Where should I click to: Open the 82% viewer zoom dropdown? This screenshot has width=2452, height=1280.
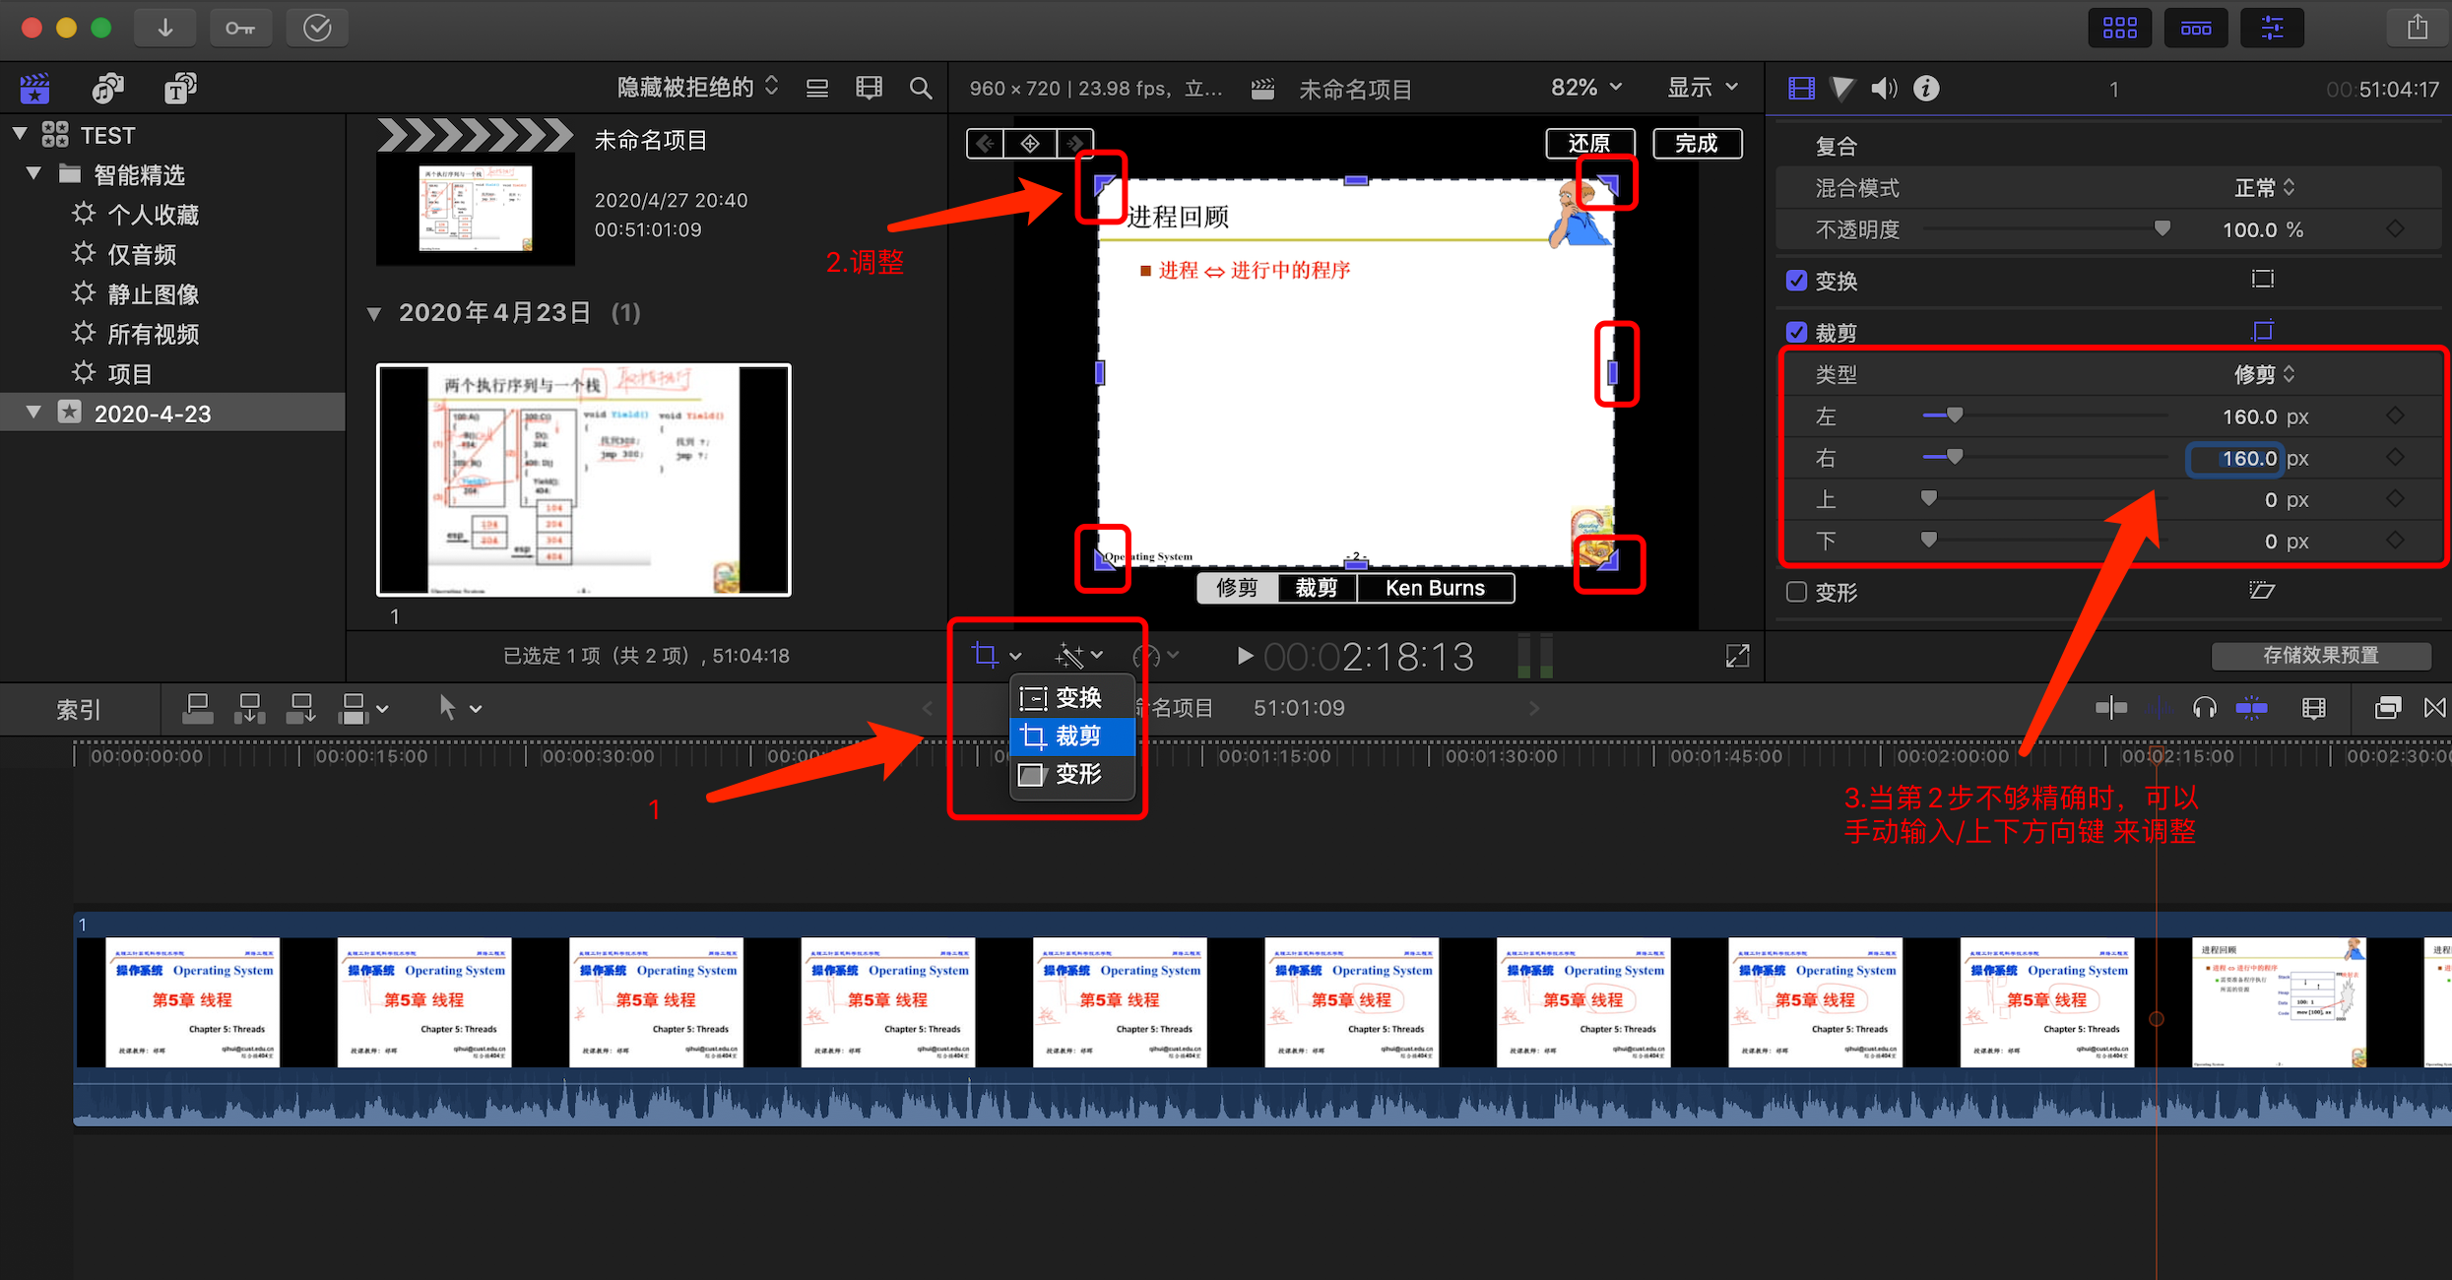[x=1585, y=88]
